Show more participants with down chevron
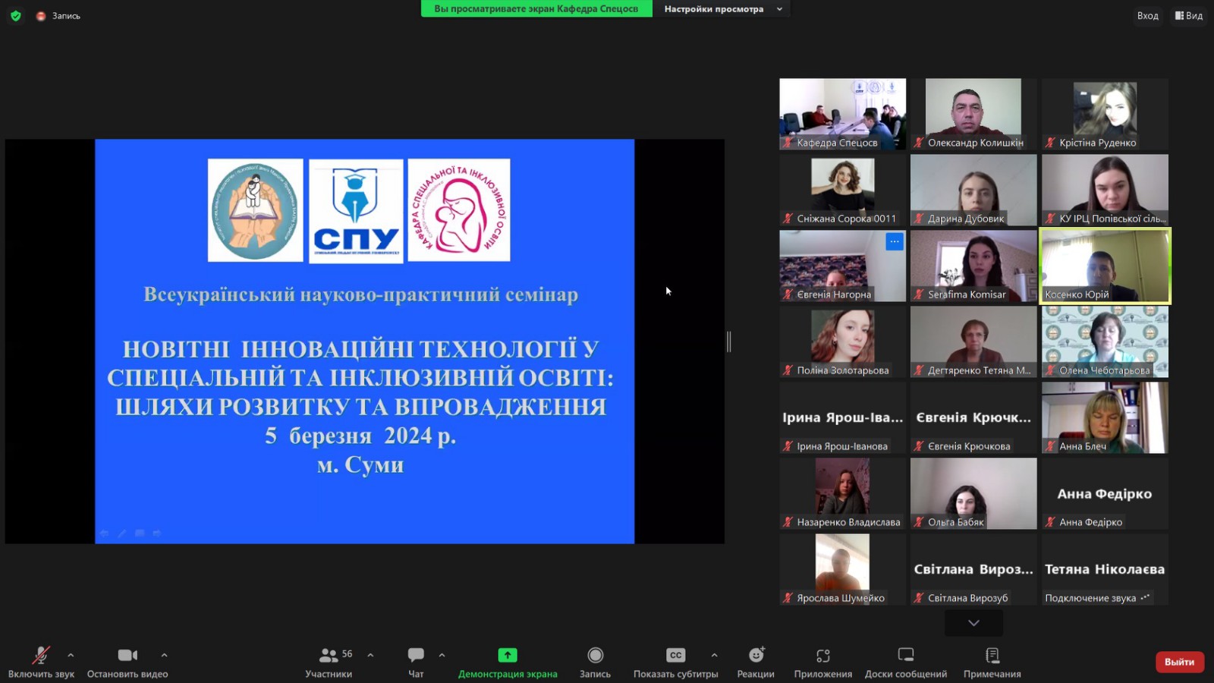1214x683 pixels. pyautogui.click(x=973, y=623)
